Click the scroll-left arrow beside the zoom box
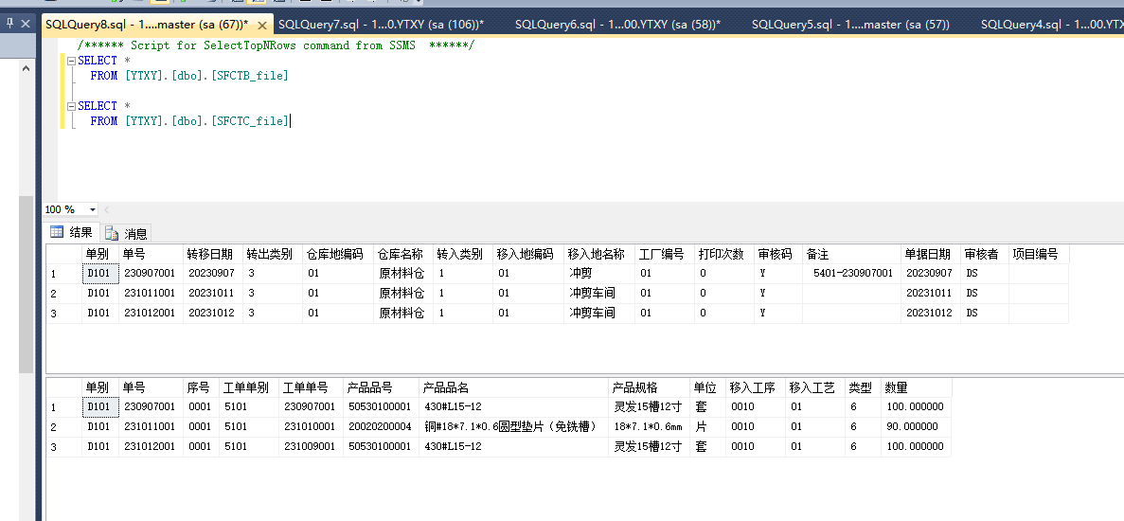1124x521 pixels. 106,209
